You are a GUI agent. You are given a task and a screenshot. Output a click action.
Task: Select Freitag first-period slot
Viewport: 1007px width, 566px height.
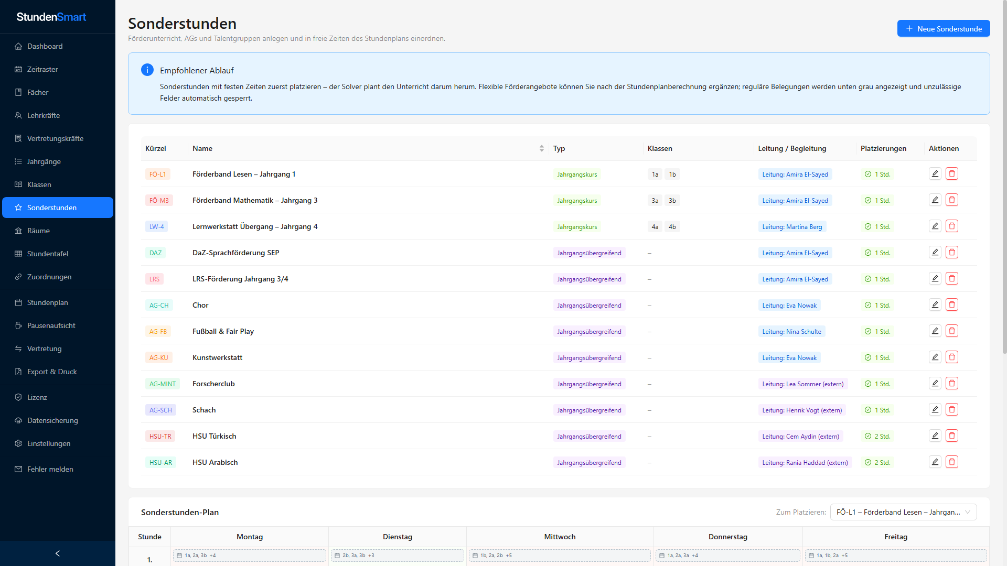click(x=896, y=556)
